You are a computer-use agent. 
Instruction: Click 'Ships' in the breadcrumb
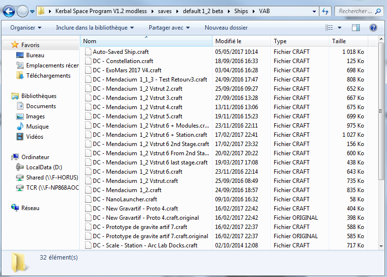pos(241,11)
